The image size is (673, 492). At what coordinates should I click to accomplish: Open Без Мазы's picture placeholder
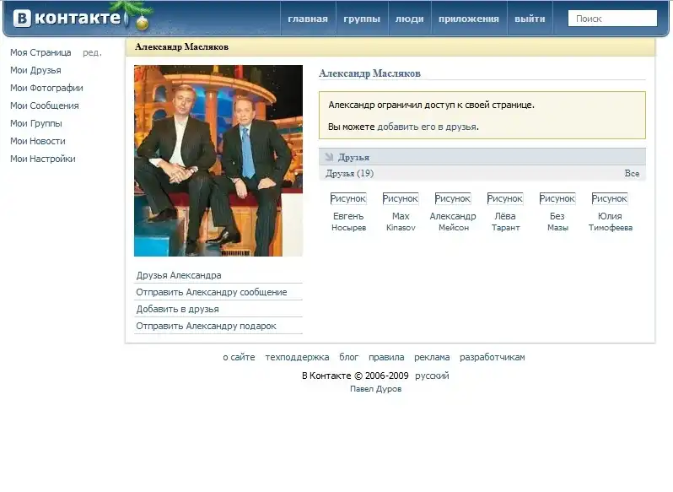(557, 198)
